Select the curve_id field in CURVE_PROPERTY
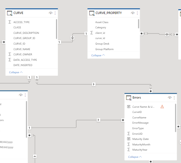181x163 pixels. pos(100,38)
